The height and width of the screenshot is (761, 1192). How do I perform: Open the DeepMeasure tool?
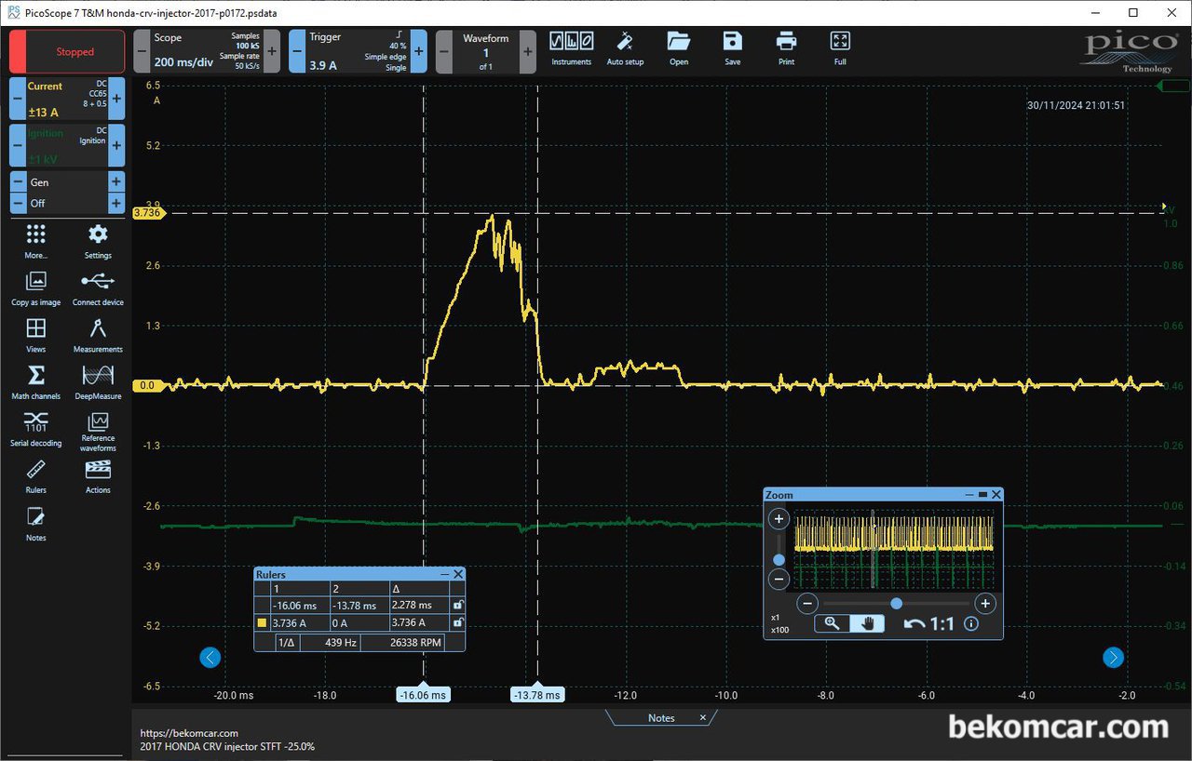(x=98, y=381)
